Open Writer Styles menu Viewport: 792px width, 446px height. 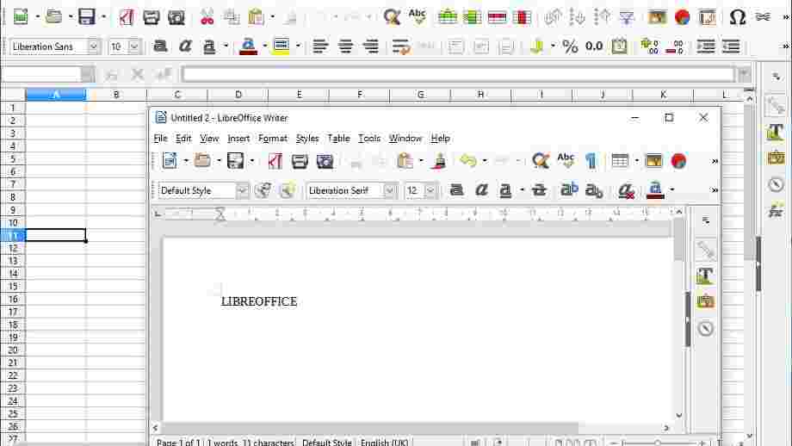(307, 138)
